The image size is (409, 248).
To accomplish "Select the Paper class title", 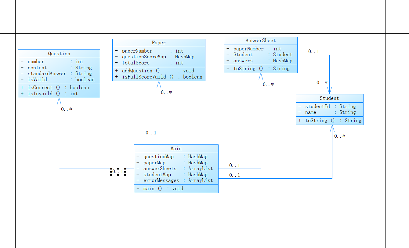I will coord(159,43).
